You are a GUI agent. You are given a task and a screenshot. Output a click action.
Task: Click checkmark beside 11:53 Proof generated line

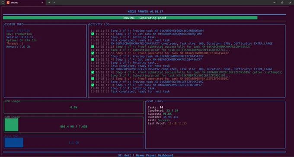[93, 53]
